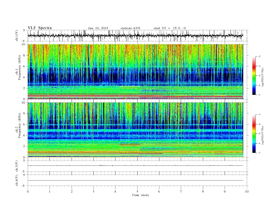
Task: Click inside the ch.2 spectrogram panel
Action: pyautogui.click(x=135, y=130)
